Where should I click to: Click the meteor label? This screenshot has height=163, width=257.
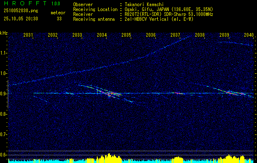[58, 13]
